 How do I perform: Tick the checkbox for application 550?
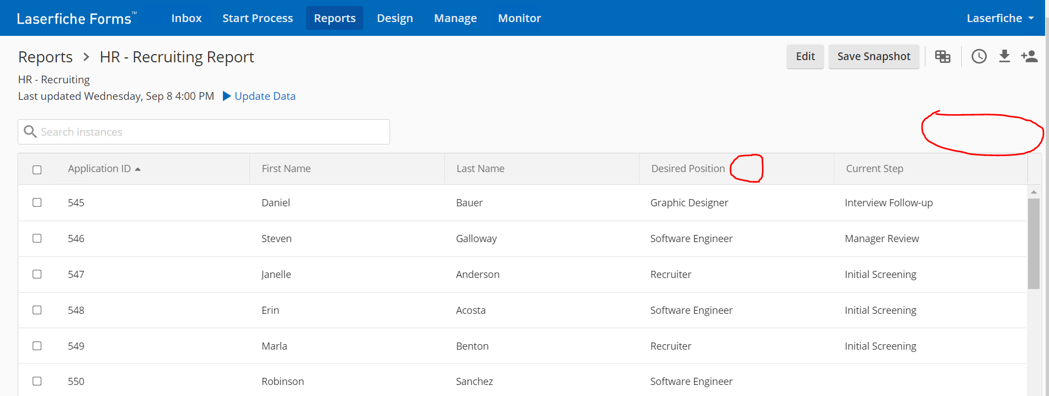tap(37, 381)
